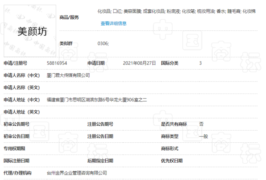This screenshot has width=266, height=180.
Task: Click agency name 台州金界企业管理咨询有限公司
Action: tap(77, 173)
